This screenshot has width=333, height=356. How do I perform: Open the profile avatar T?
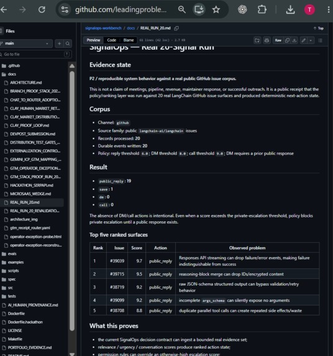click(309, 9)
